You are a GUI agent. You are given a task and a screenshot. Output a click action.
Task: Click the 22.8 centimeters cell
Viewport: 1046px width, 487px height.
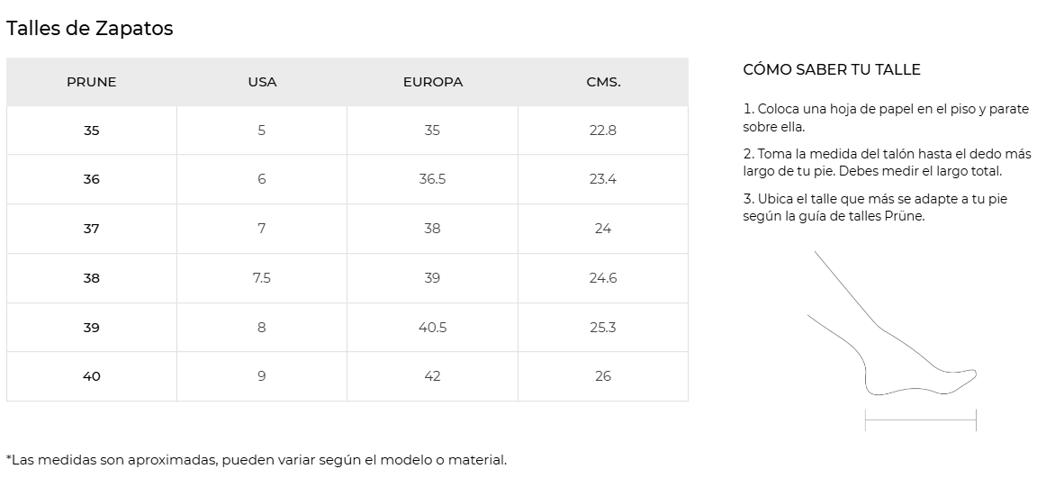tap(603, 131)
